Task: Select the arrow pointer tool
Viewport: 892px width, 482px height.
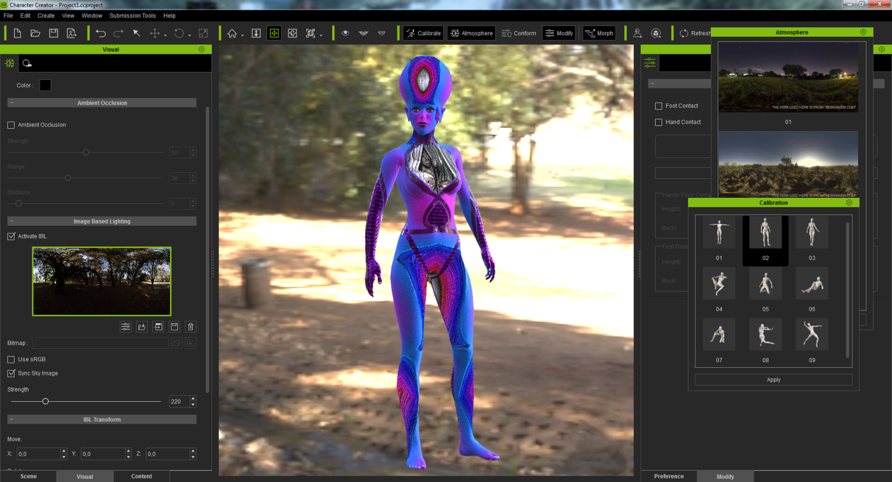Action: click(137, 33)
